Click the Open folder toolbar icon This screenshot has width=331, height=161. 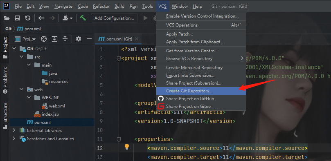click(7, 18)
